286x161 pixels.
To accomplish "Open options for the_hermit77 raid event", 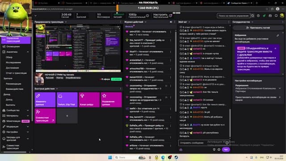I will click(x=171, y=40).
